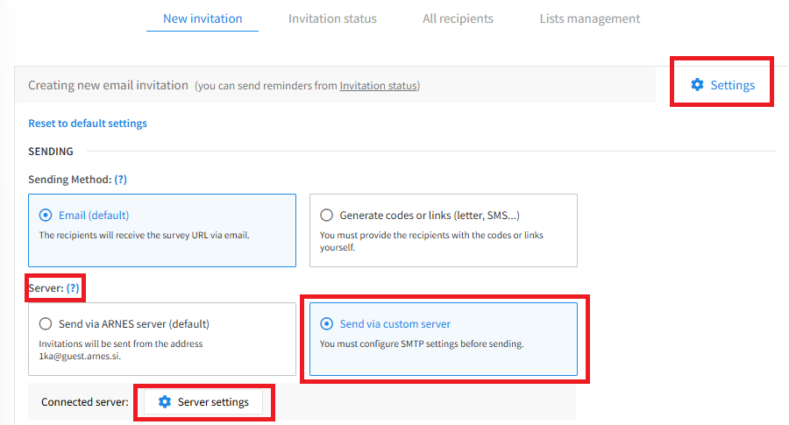Switch to the New invitation tab
Viewport: 789px width, 425px height.
pos(203,18)
